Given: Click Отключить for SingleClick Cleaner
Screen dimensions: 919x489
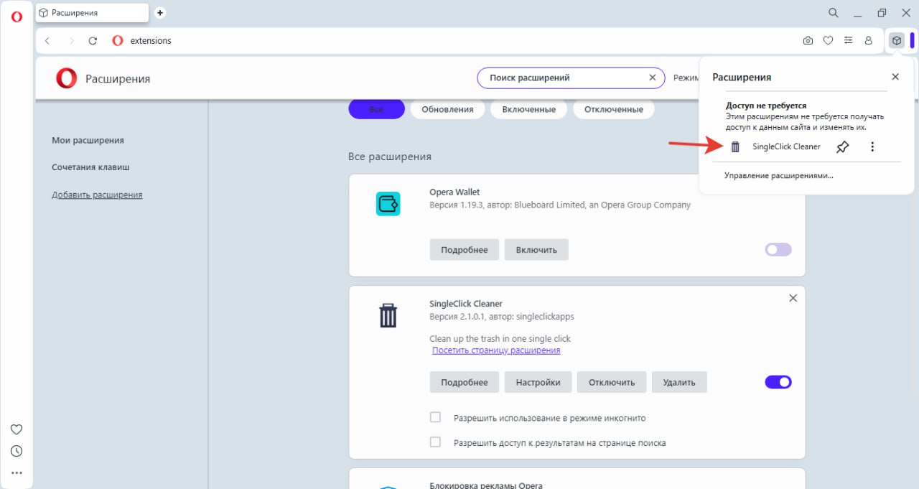Looking at the screenshot, I should (612, 382).
